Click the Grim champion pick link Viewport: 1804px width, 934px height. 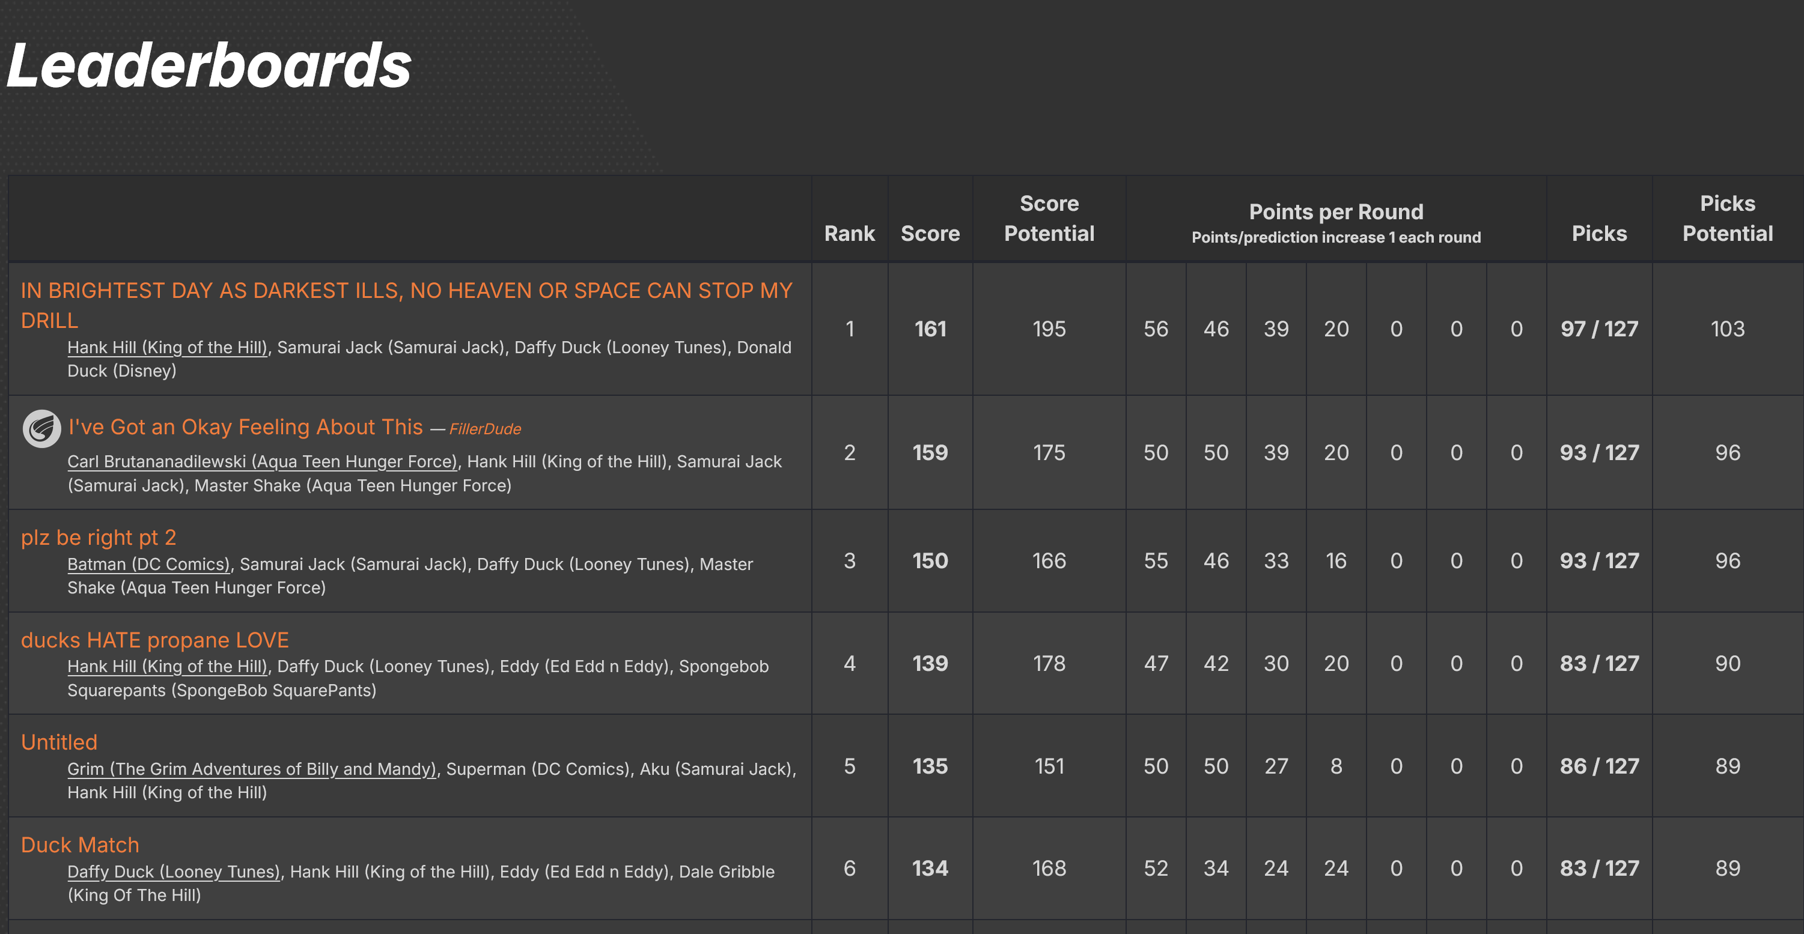tap(251, 769)
